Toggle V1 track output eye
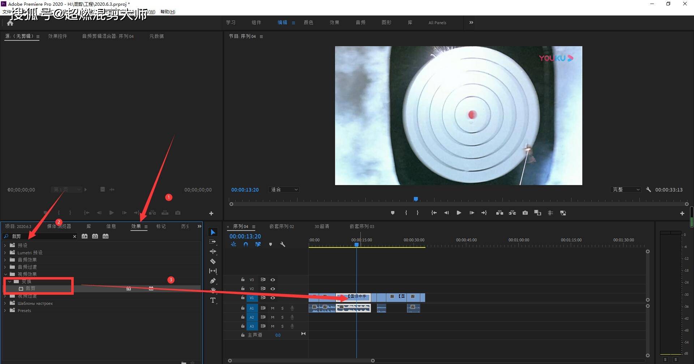Screen dimensions: 694x364 pos(273,298)
